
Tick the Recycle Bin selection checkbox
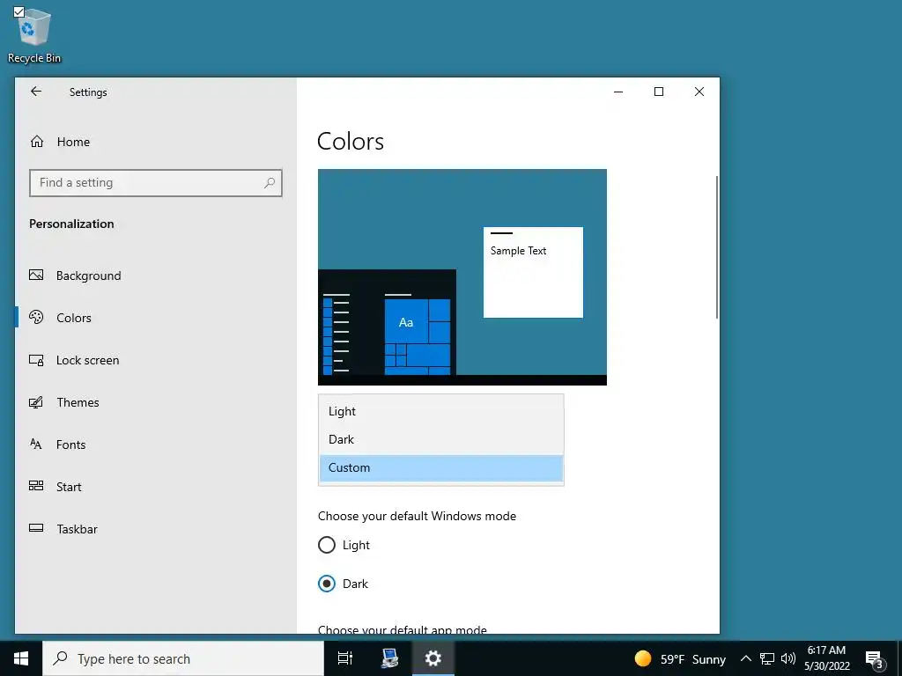pyautogui.click(x=18, y=11)
